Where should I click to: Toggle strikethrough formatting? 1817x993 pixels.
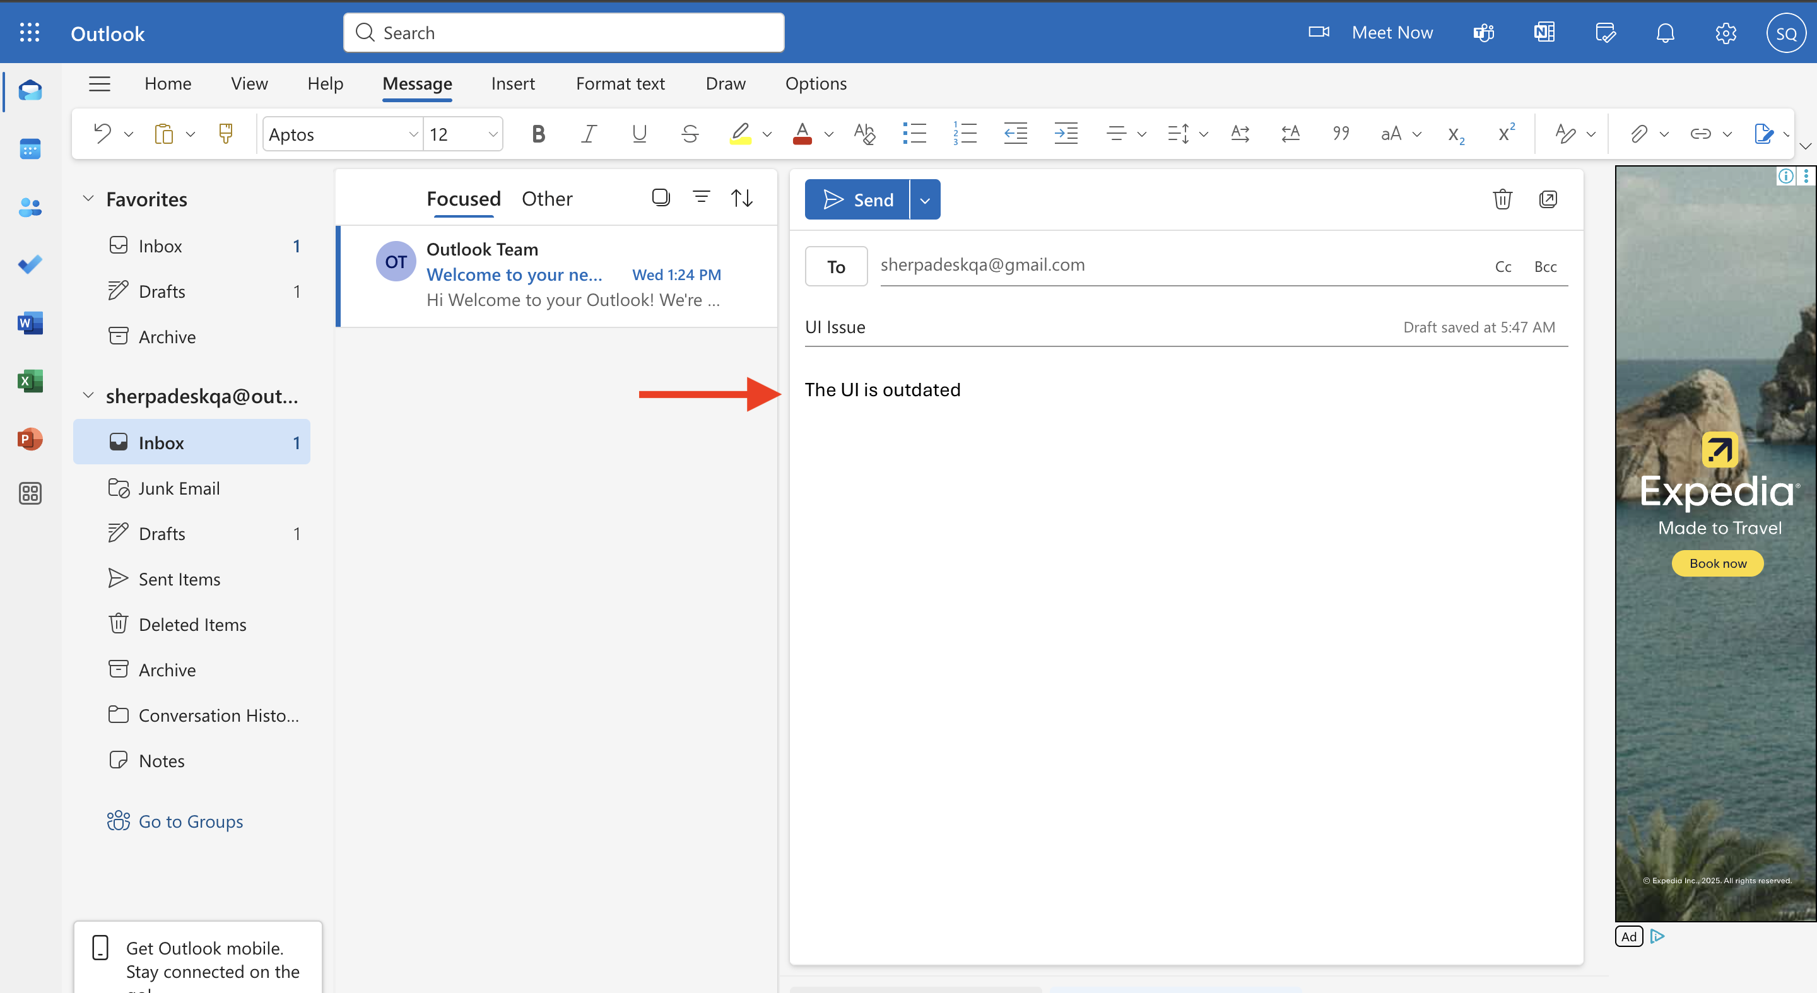point(690,133)
